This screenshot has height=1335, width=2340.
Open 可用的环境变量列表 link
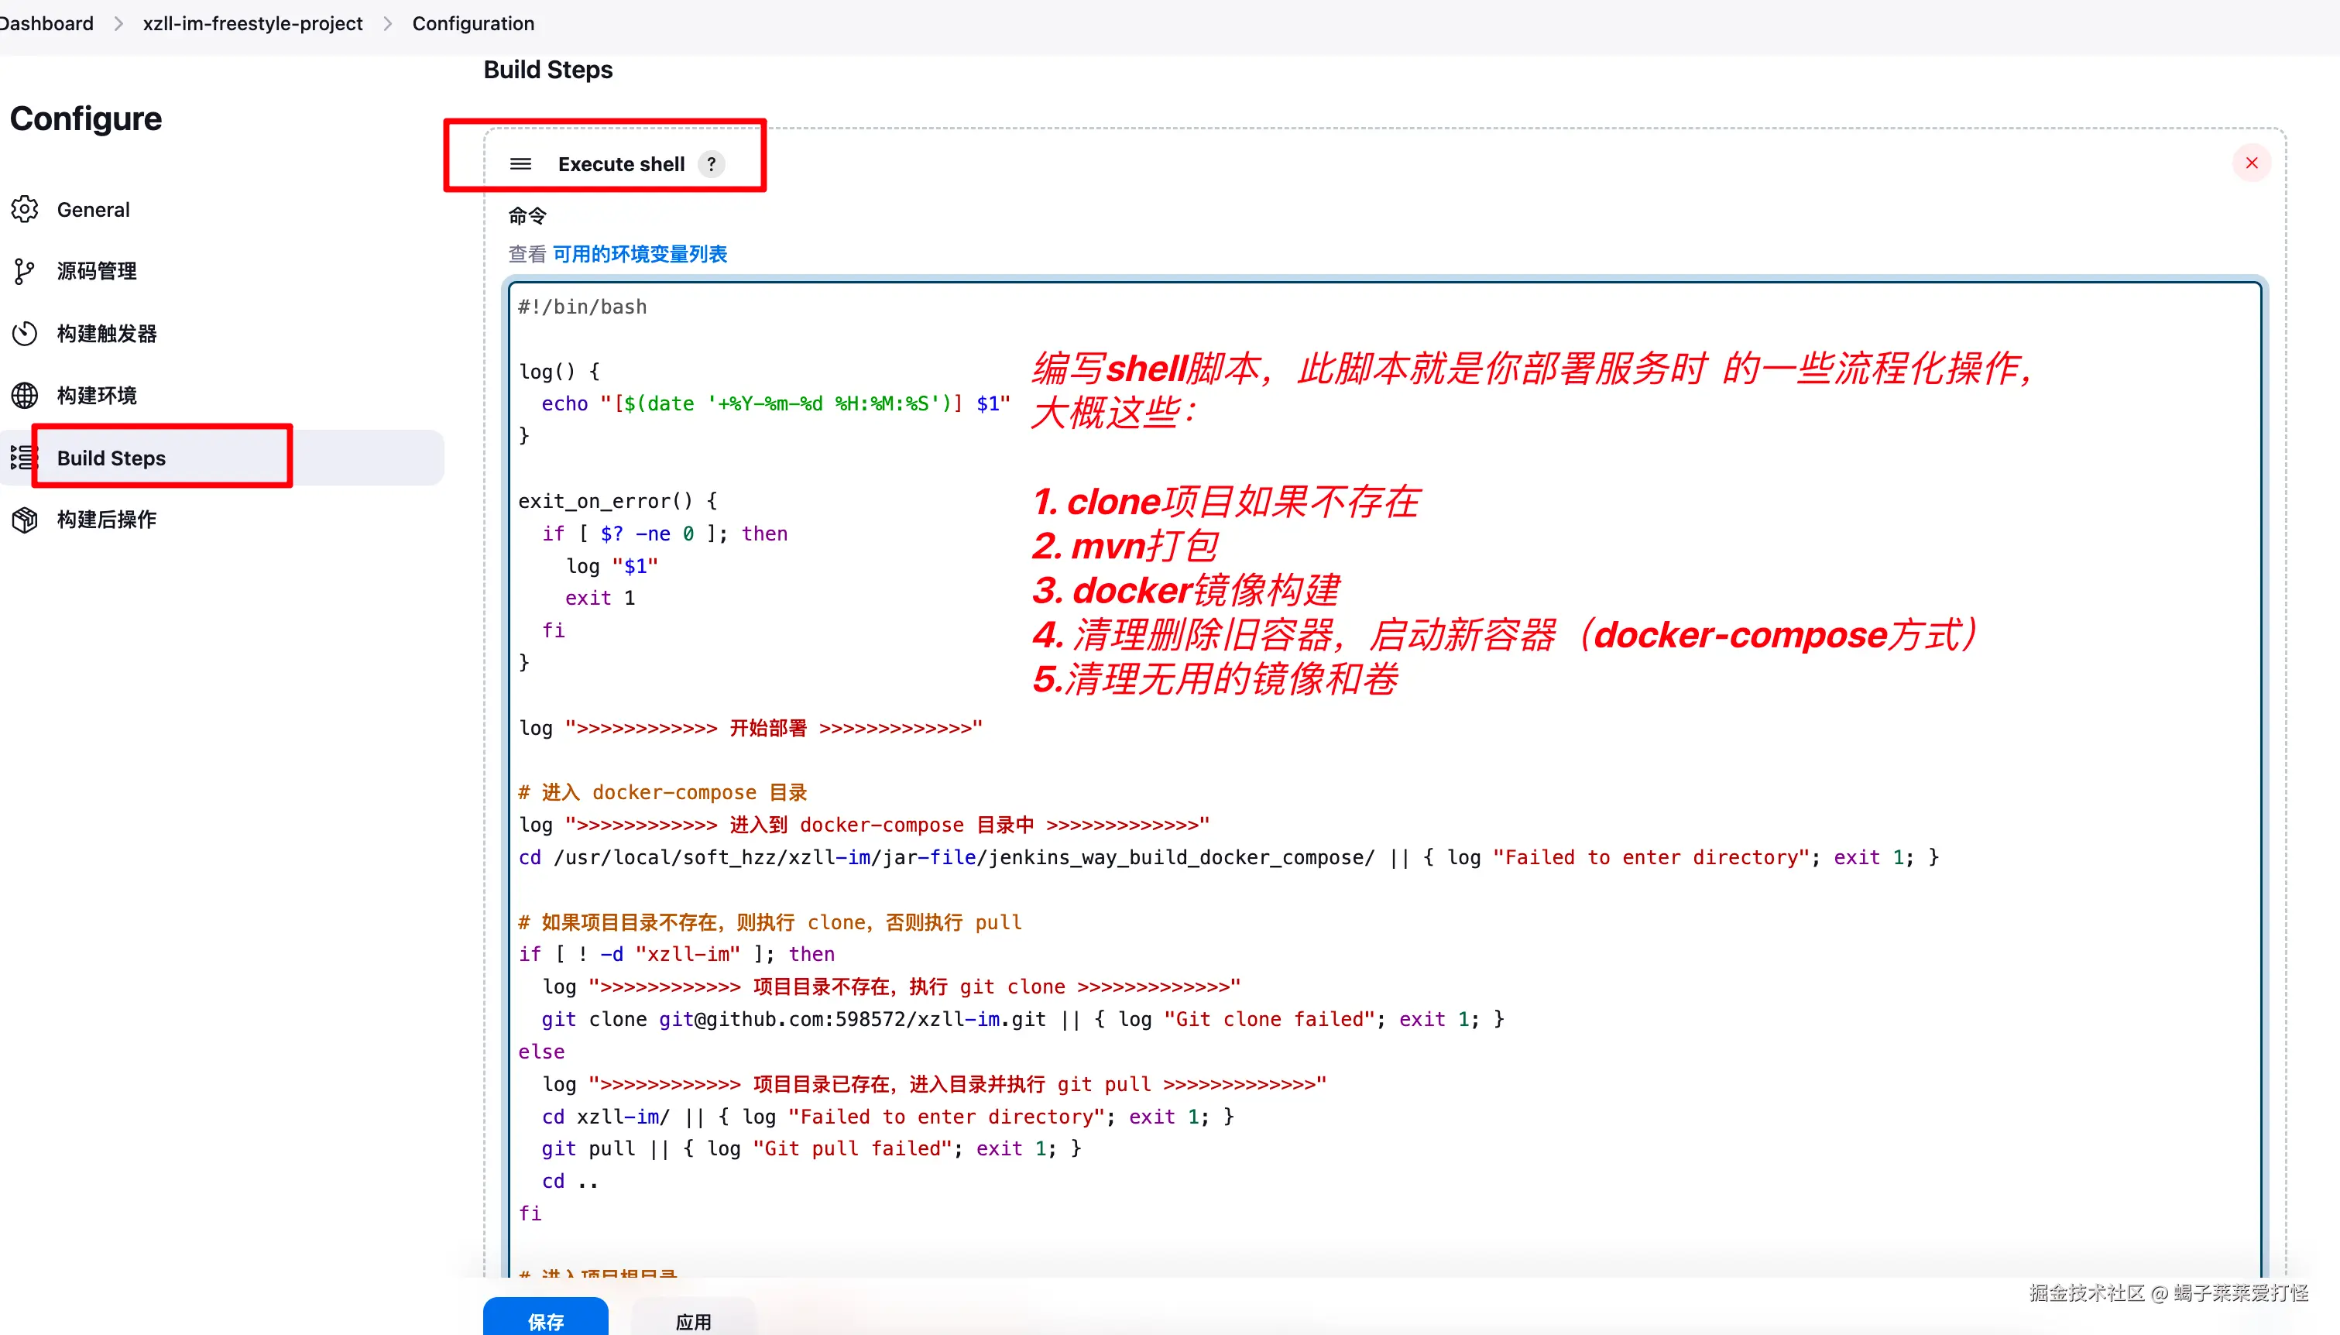[x=639, y=254]
